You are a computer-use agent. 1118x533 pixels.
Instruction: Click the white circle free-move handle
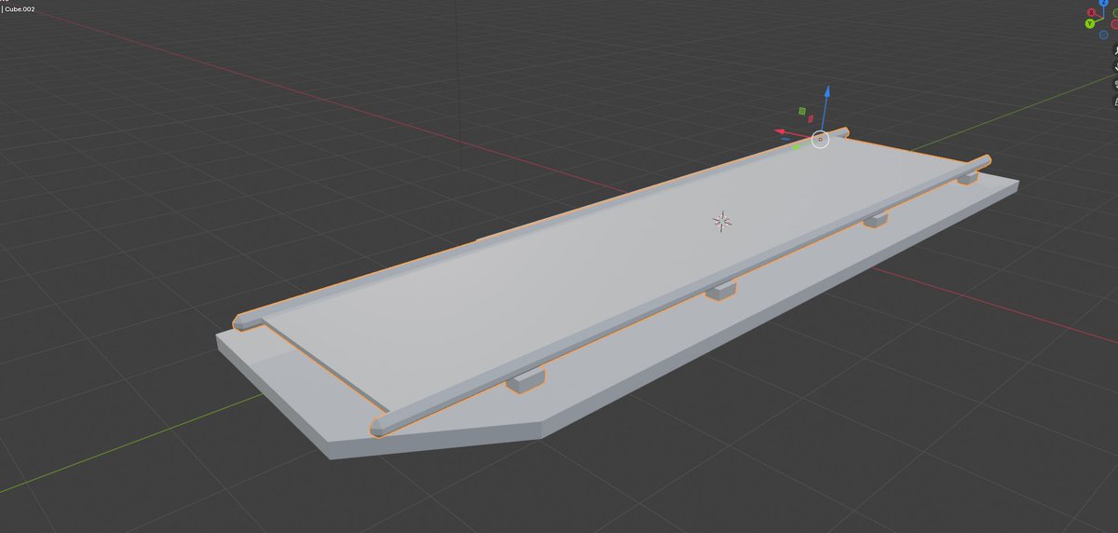point(820,140)
